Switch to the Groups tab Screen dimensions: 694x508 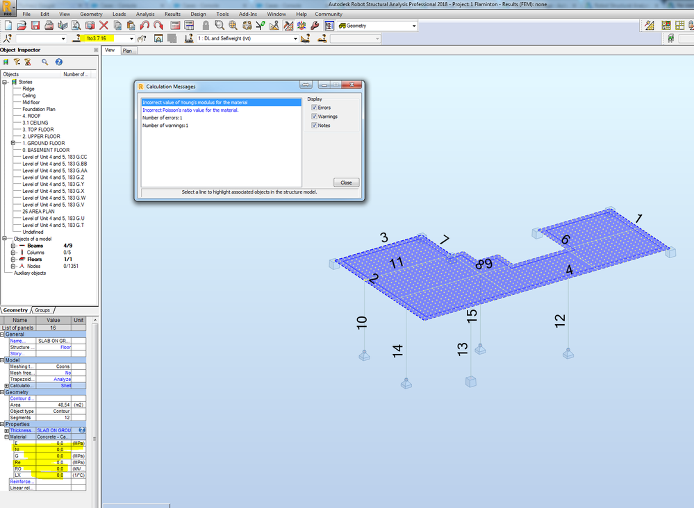[42, 310]
